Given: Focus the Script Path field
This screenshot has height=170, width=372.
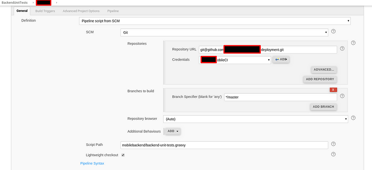Looking at the screenshot, I should [224, 145].
